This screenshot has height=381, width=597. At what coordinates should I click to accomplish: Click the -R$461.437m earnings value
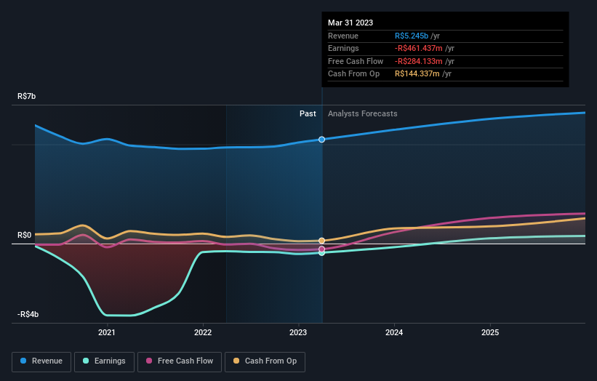point(418,48)
